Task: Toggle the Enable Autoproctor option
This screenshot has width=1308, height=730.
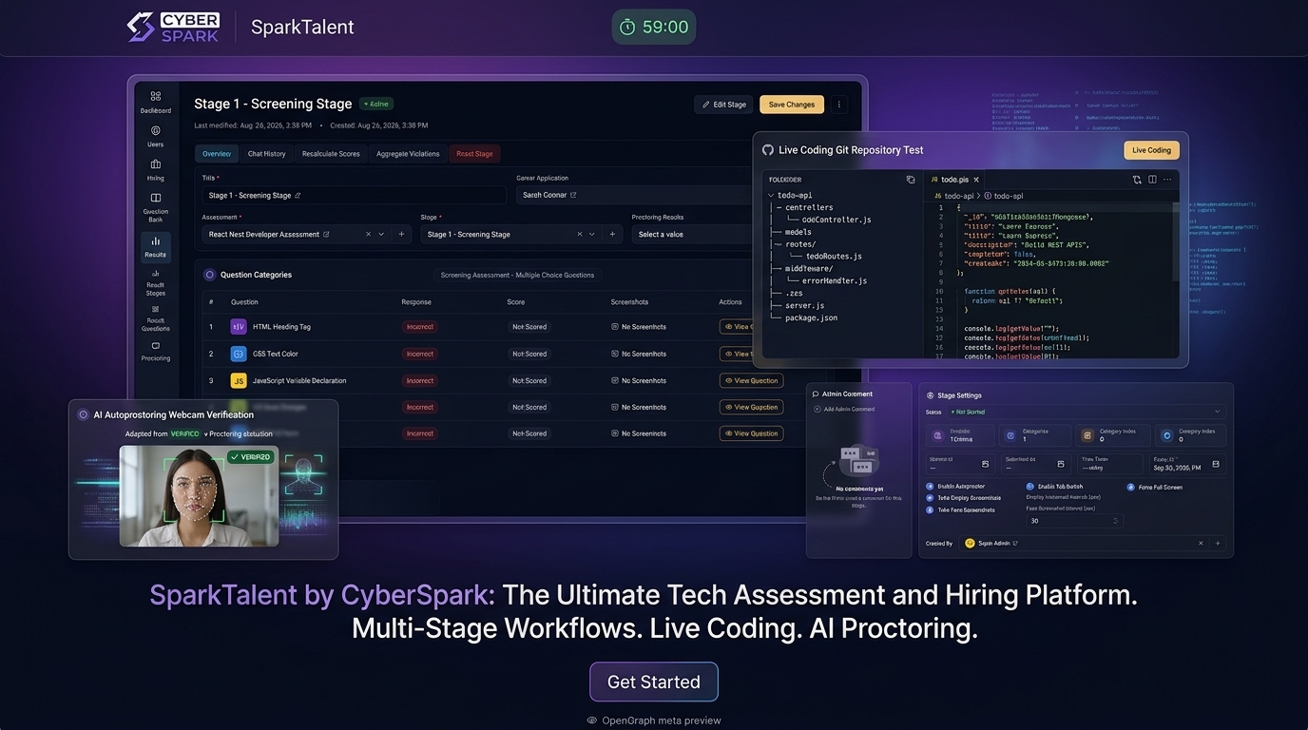Action: coord(930,487)
